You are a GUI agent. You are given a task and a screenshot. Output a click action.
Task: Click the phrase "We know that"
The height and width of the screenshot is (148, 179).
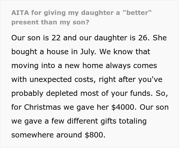[125, 52]
